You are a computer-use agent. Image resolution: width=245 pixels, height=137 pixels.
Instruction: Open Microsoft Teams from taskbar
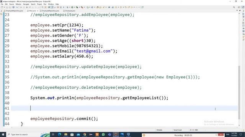coord(109,134)
